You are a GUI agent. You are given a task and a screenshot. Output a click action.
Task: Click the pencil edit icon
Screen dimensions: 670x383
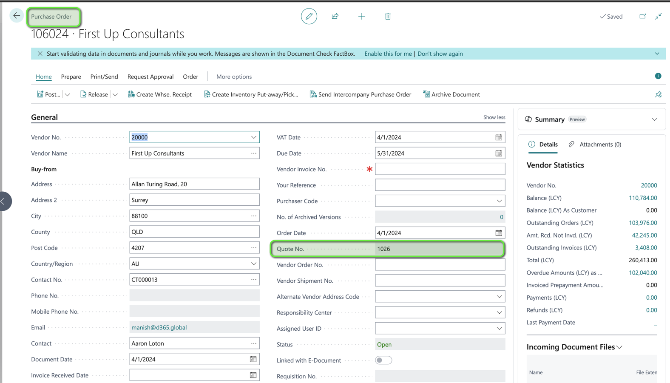[309, 16]
